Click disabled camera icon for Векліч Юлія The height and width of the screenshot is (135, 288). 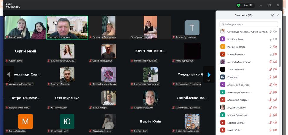275,130
